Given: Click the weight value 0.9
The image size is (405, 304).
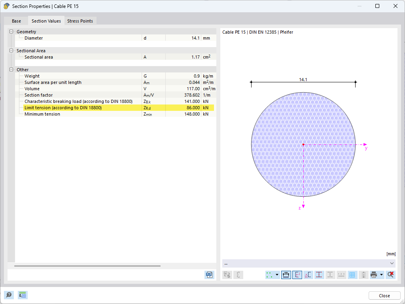Looking at the screenshot, I should tap(197, 76).
